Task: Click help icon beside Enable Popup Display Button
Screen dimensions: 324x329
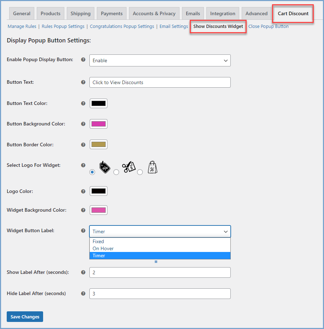Action: point(83,60)
